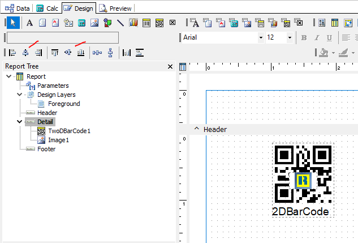This screenshot has height=243, width=358.
Task: Close the Report Tree panel
Action: click(x=170, y=66)
